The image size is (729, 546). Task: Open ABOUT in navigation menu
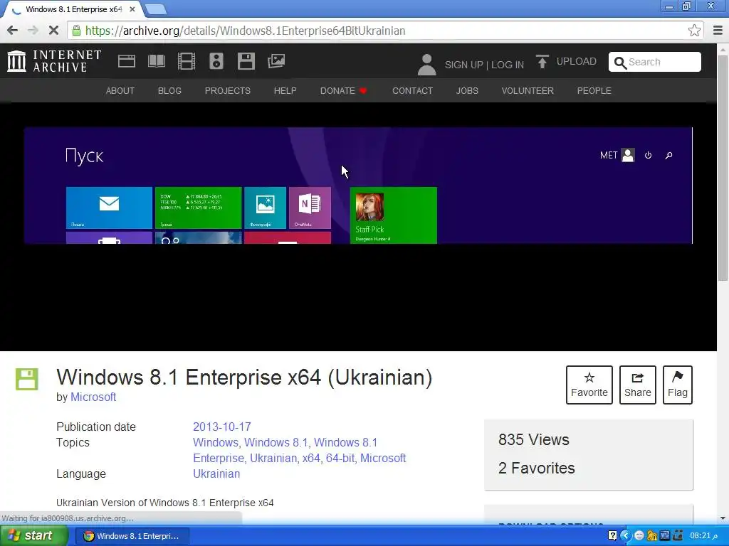(x=120, y=90)
